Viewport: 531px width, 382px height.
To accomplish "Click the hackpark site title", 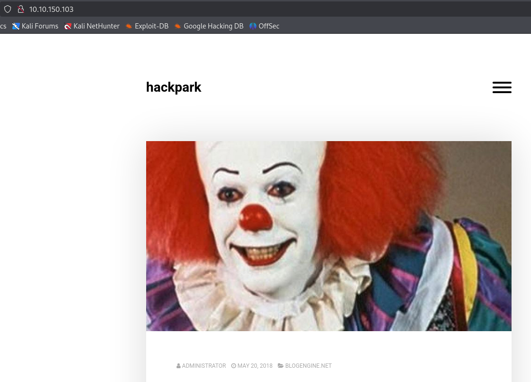I will click(x=174, y=87).
